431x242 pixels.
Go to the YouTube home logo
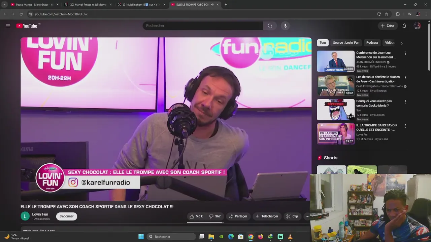point(27,26)
